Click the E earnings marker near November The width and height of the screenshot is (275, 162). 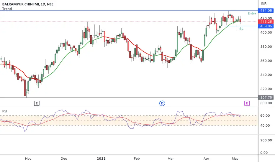(x=37, y=103)
